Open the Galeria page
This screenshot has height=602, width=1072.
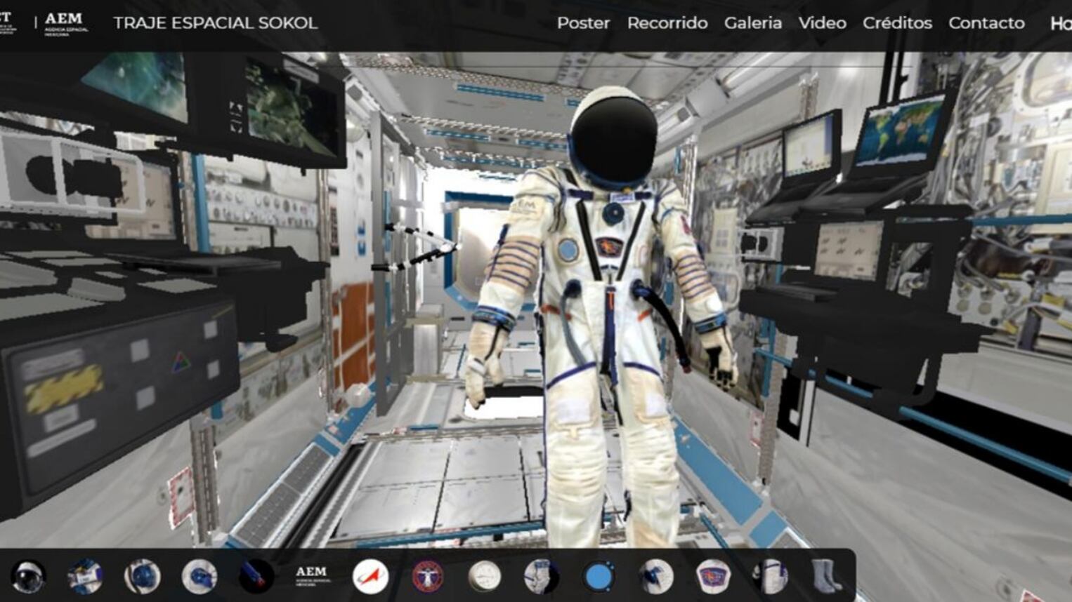[752, 23]
